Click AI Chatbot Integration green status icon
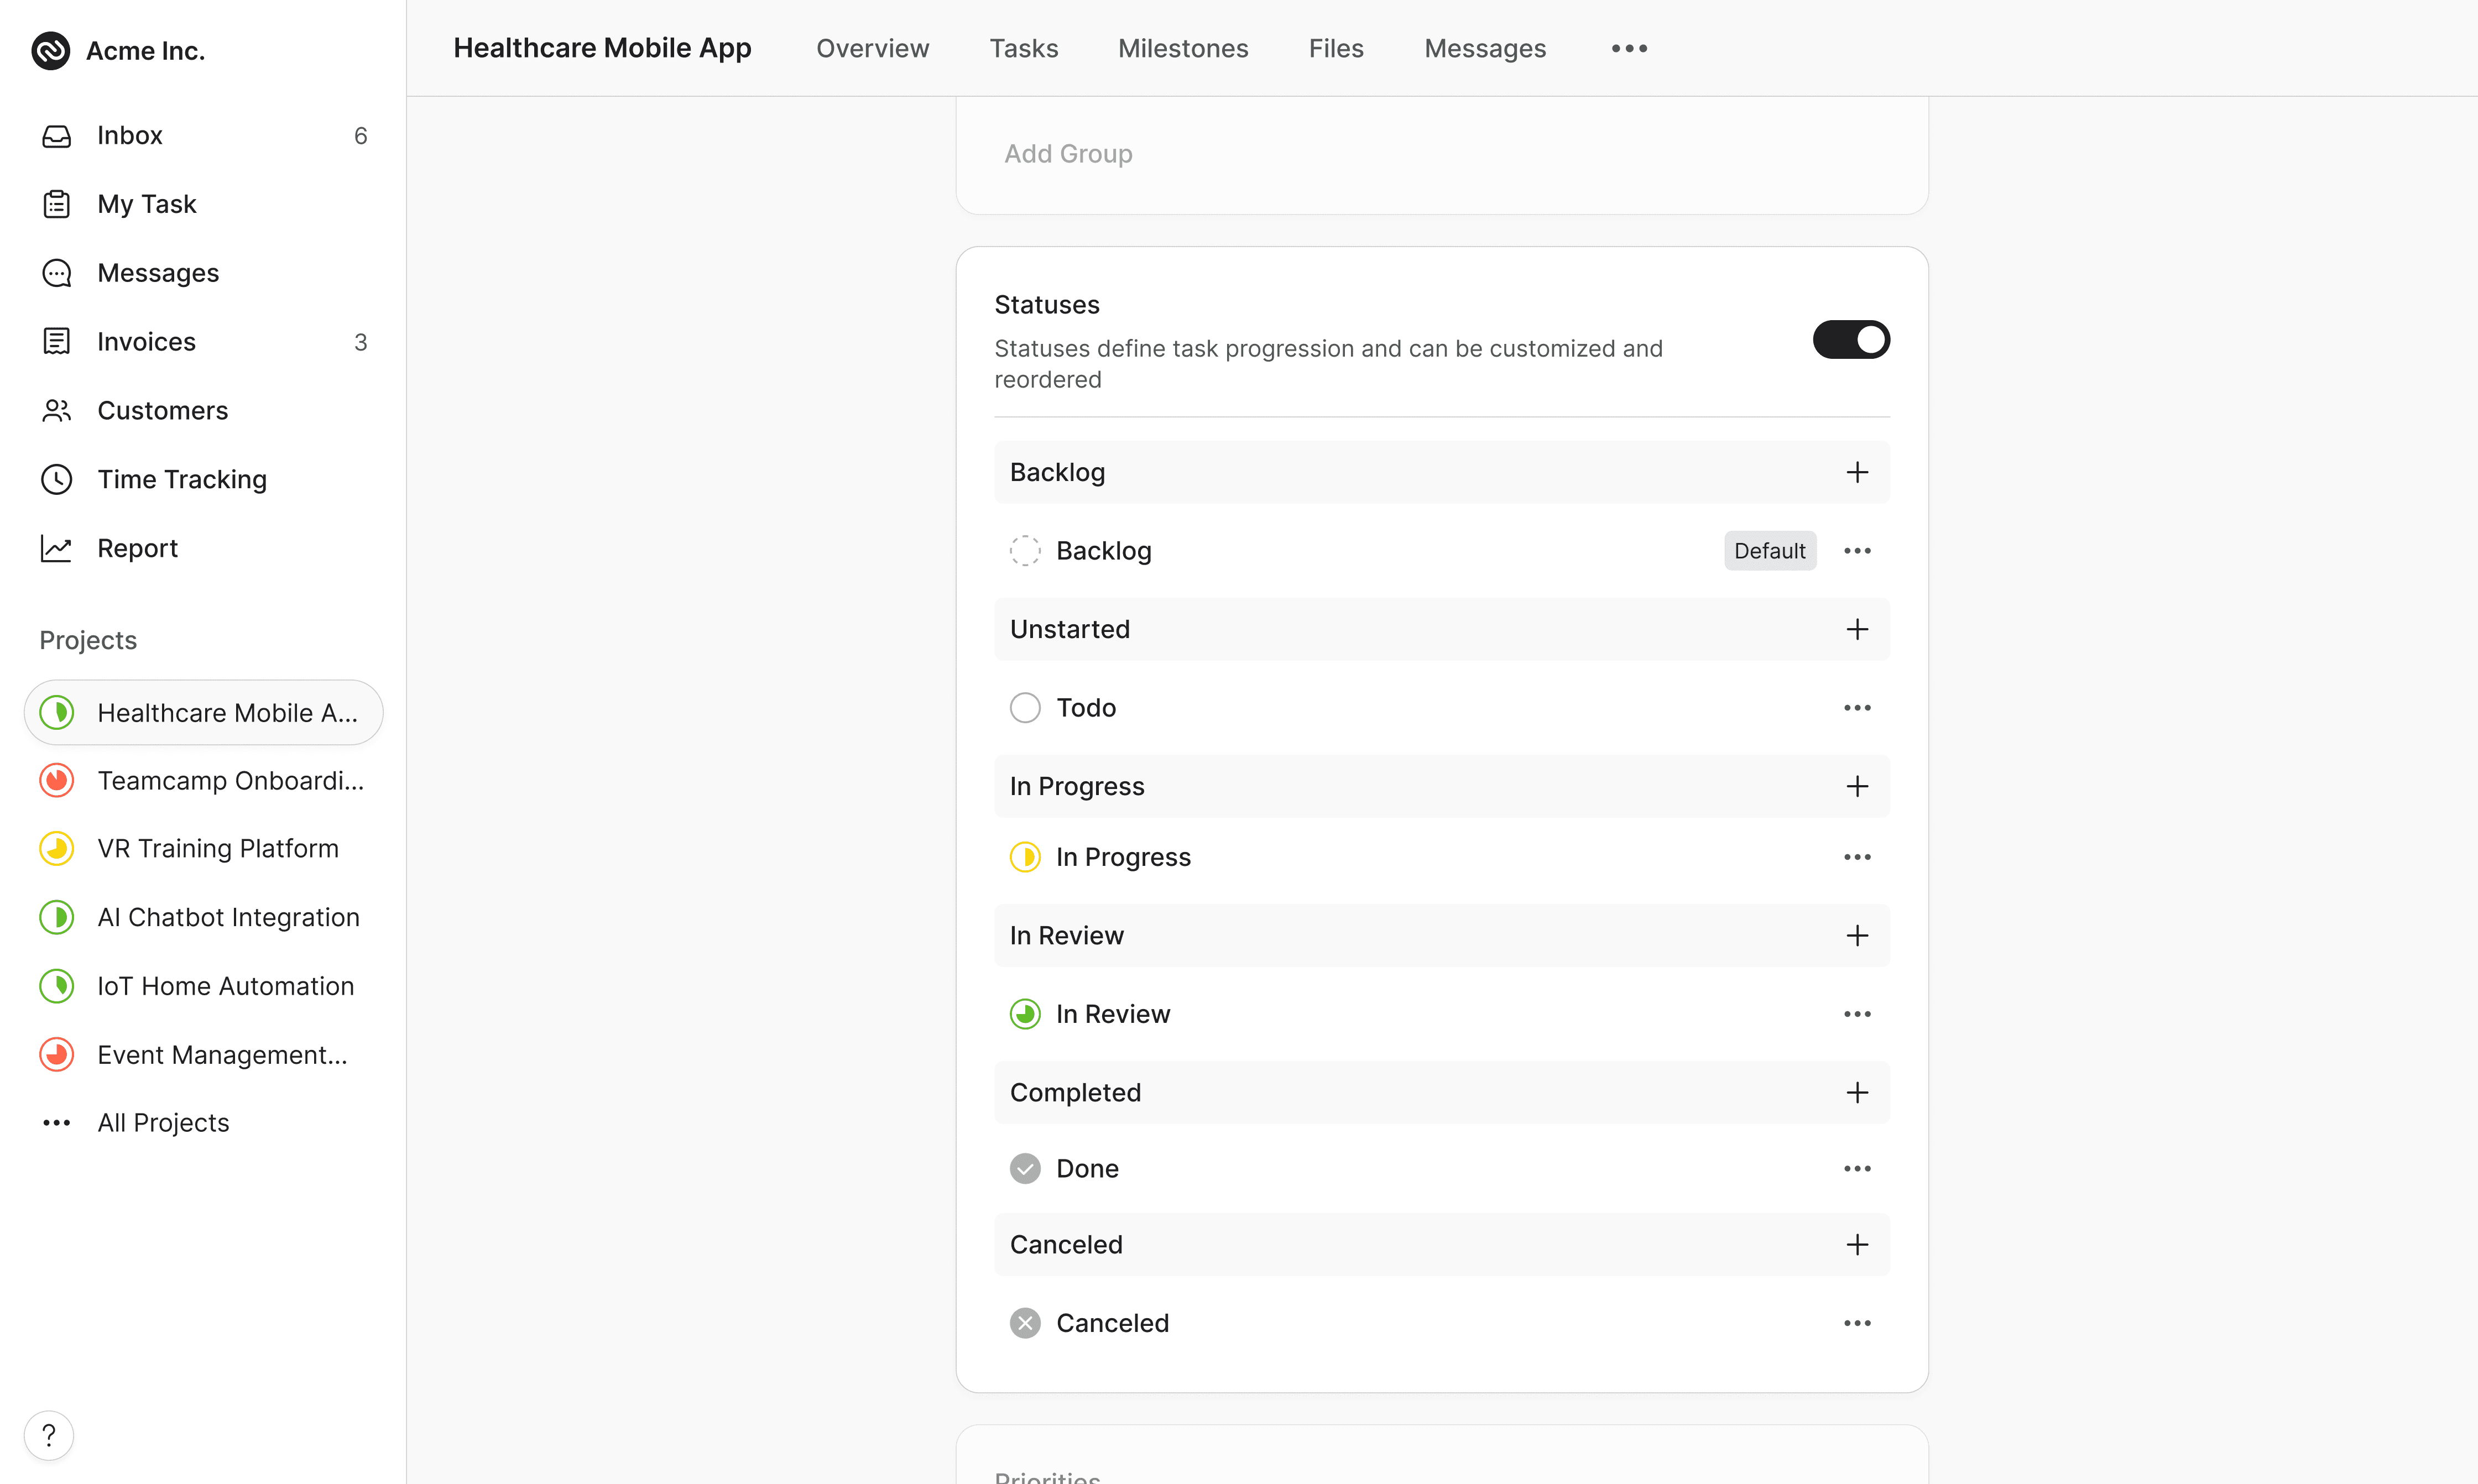2478x1484 pixels. coord(57,917)
